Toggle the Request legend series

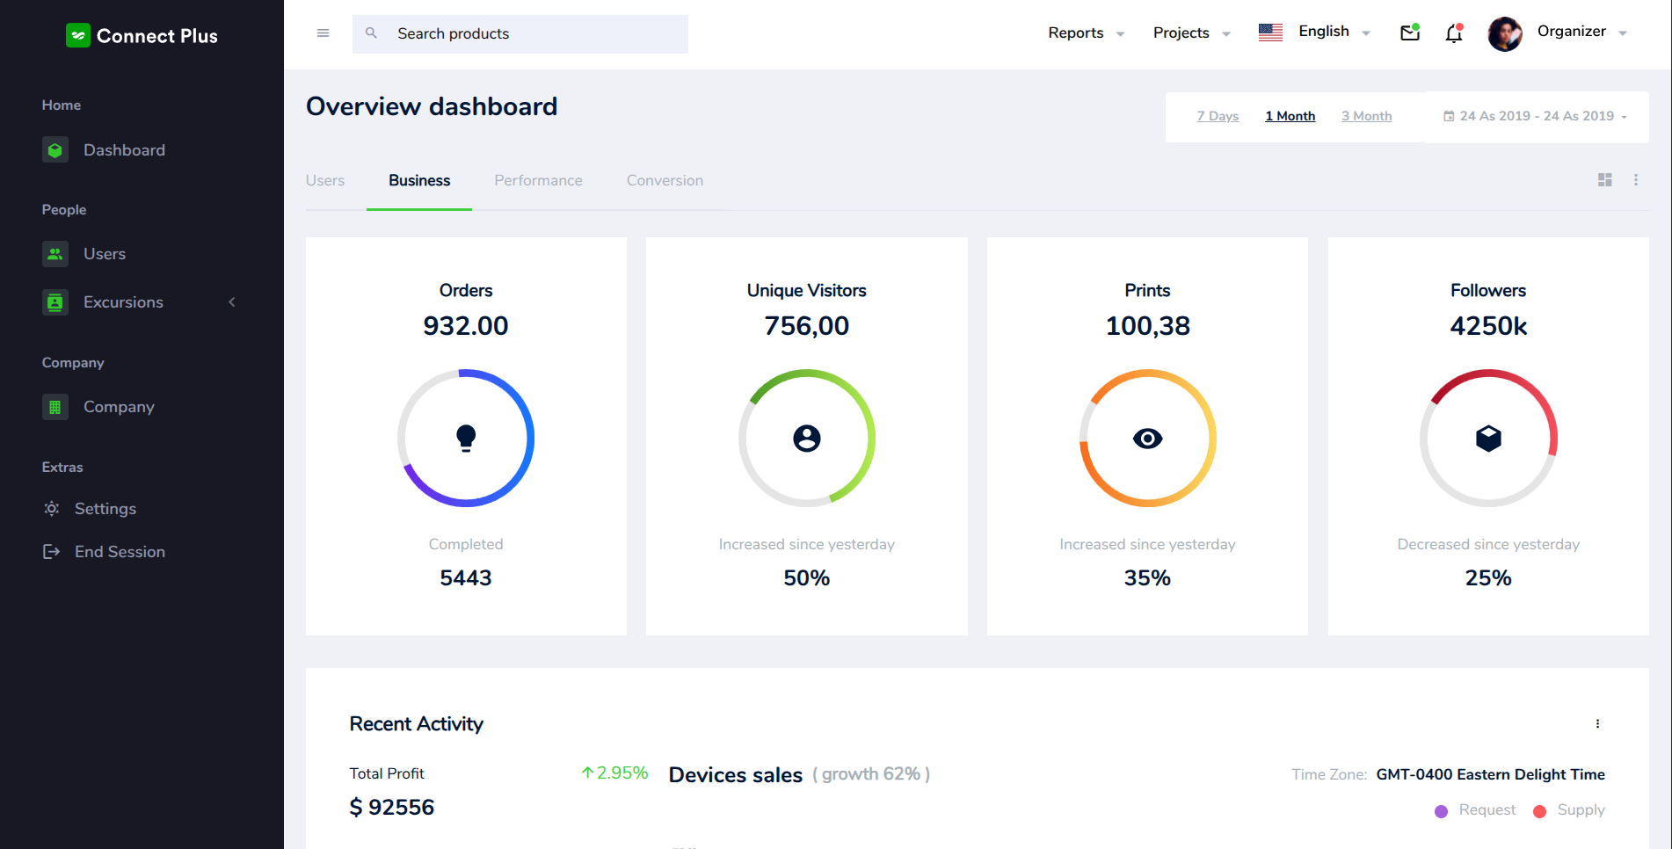click(1475, 810)
